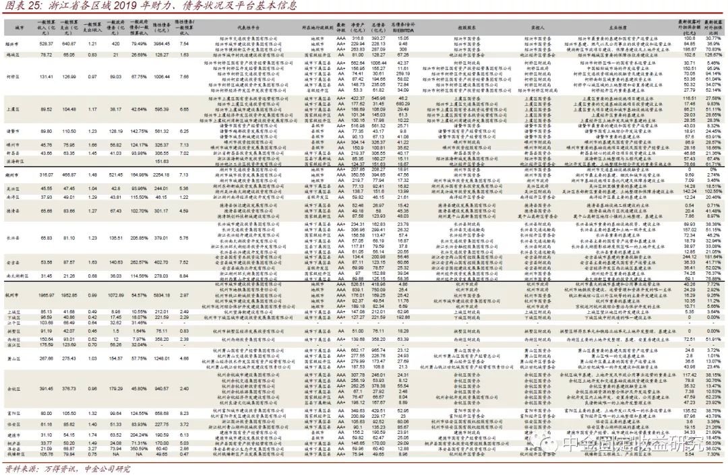
Task: Select the 钱塘新区 city cell
Action: pyautogui.click(x=15, y=455)
